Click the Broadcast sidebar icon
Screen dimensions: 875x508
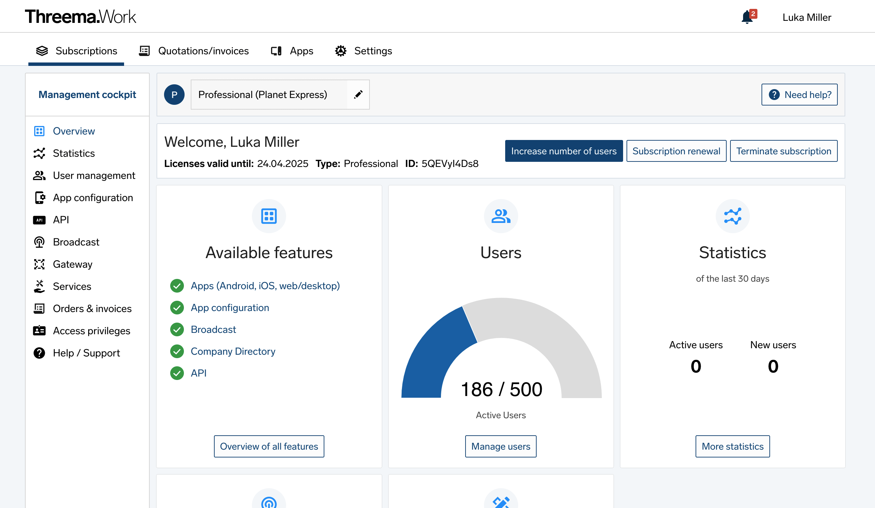(x=40, y=242)
